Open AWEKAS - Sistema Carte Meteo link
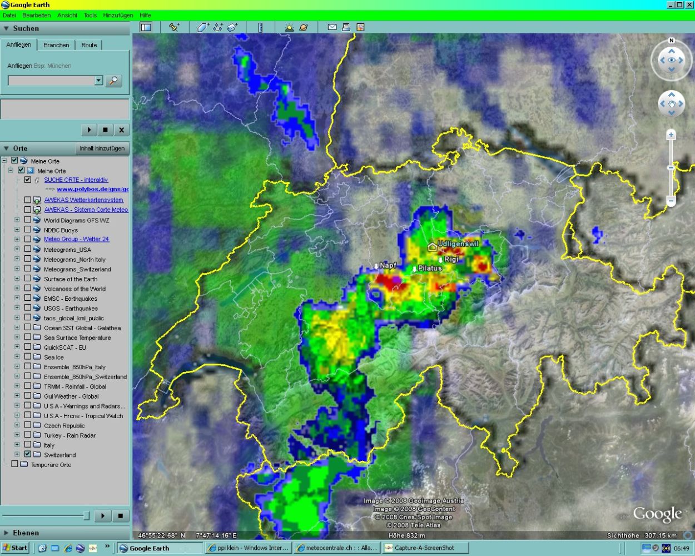Image resolution: width=695 pixels, height=556 pixels. [x=86, y=210]
